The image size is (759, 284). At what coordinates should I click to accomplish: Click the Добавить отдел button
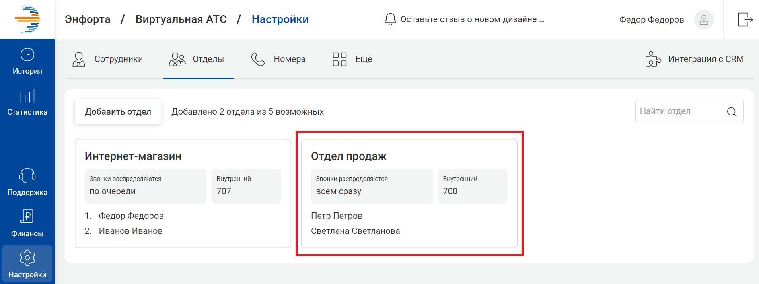(118, 112)
